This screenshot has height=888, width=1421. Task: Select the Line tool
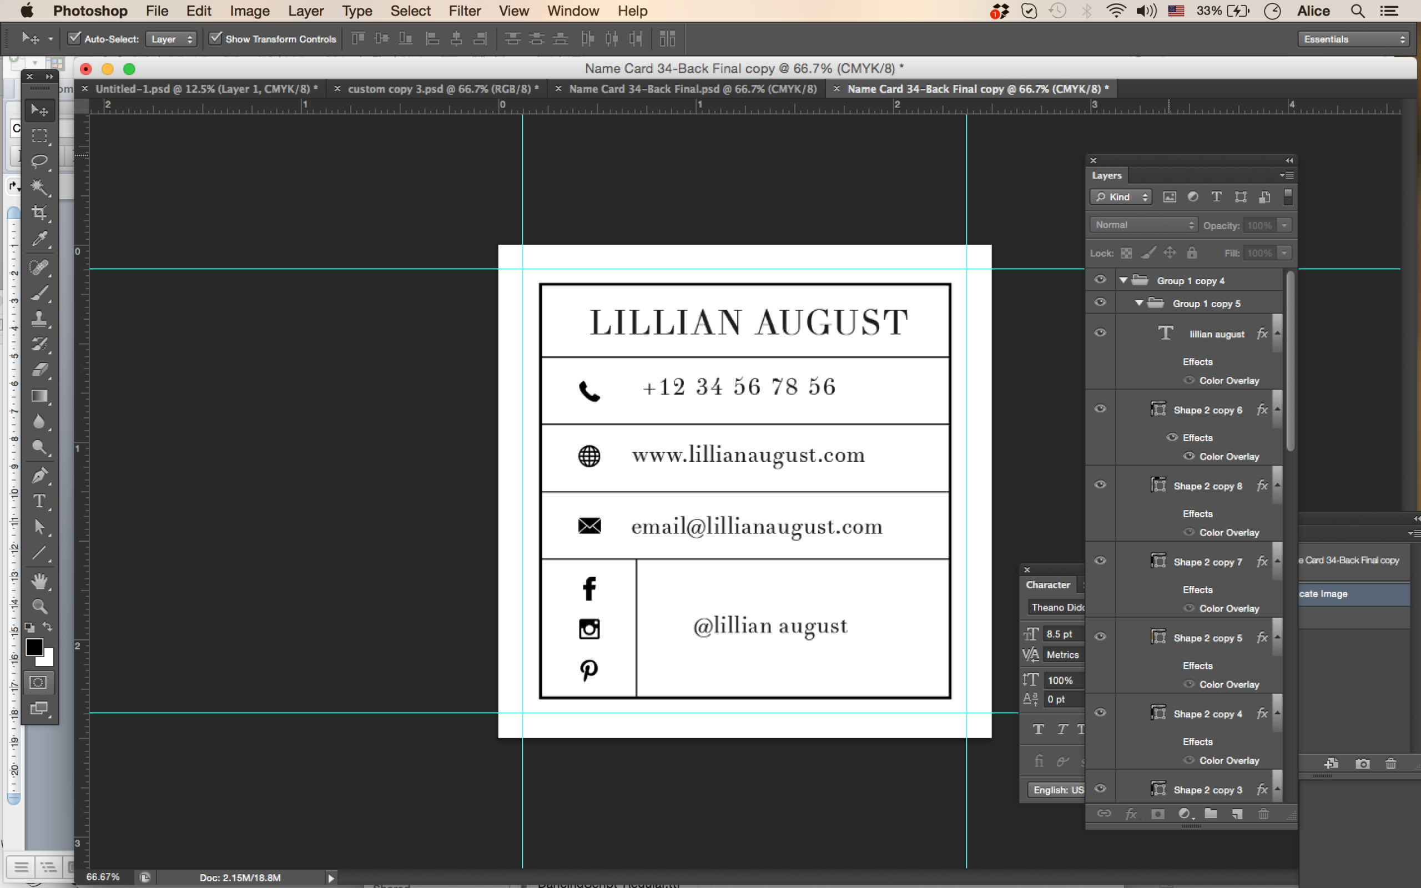click(x=39, y=553)
